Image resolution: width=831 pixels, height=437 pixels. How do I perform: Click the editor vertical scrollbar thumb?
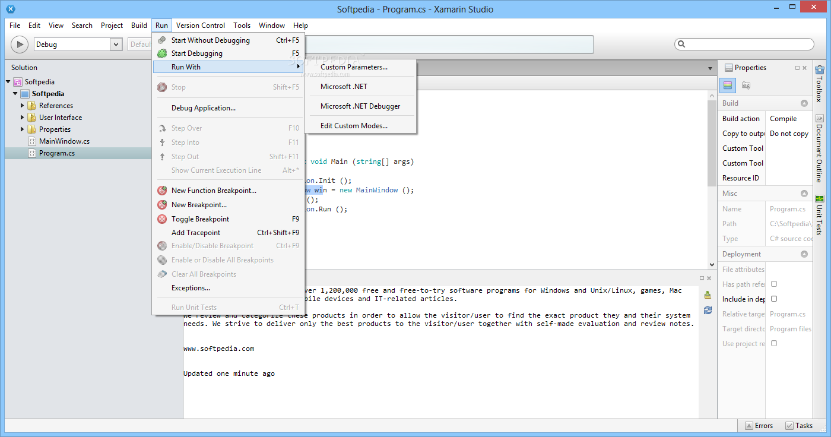click(x=712, y=143)
